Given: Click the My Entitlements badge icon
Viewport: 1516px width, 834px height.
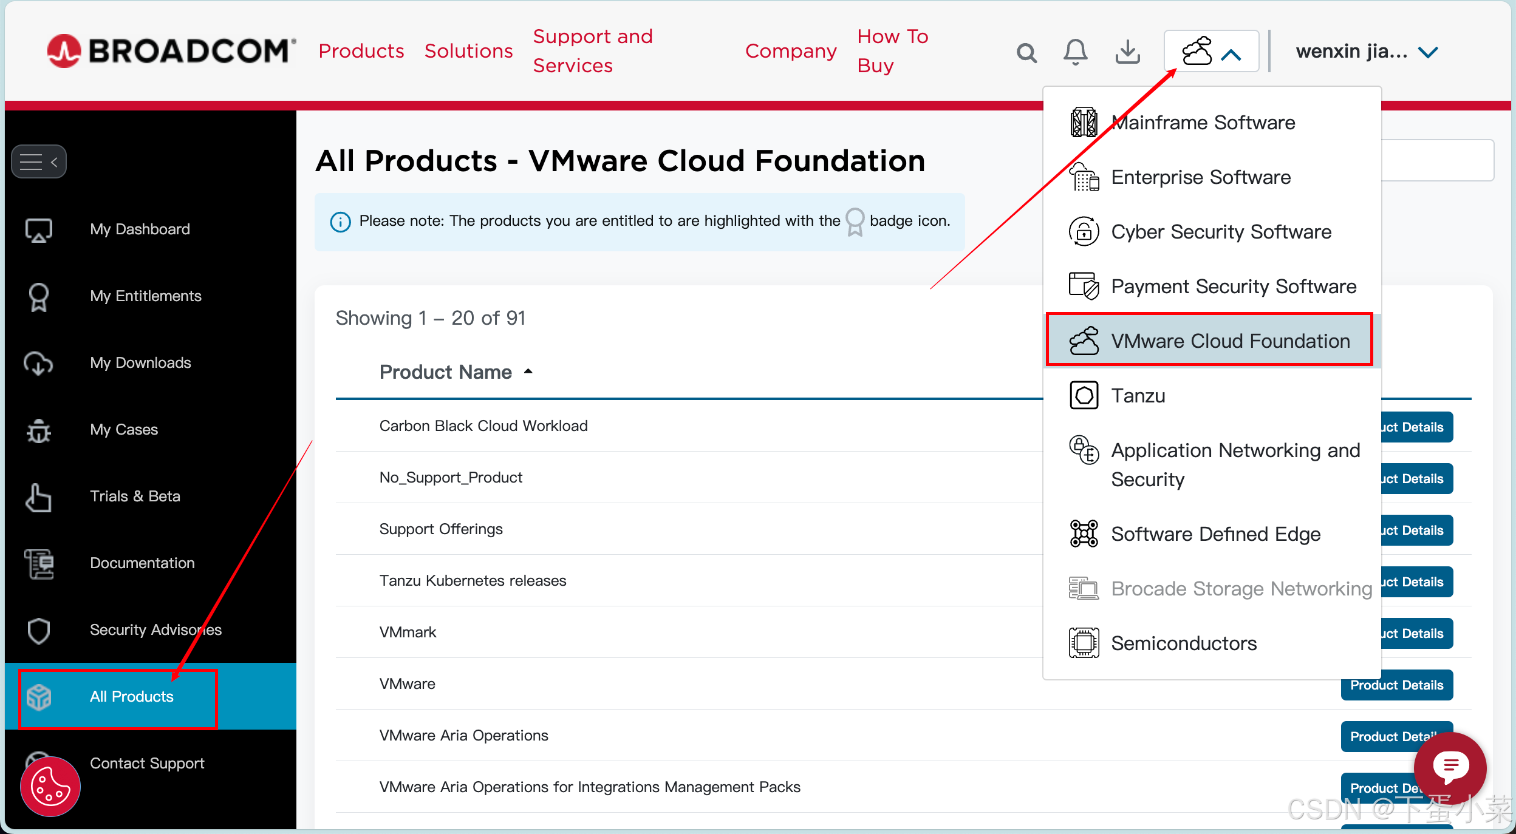Looking at the screenshot, I should coord(39,297).
